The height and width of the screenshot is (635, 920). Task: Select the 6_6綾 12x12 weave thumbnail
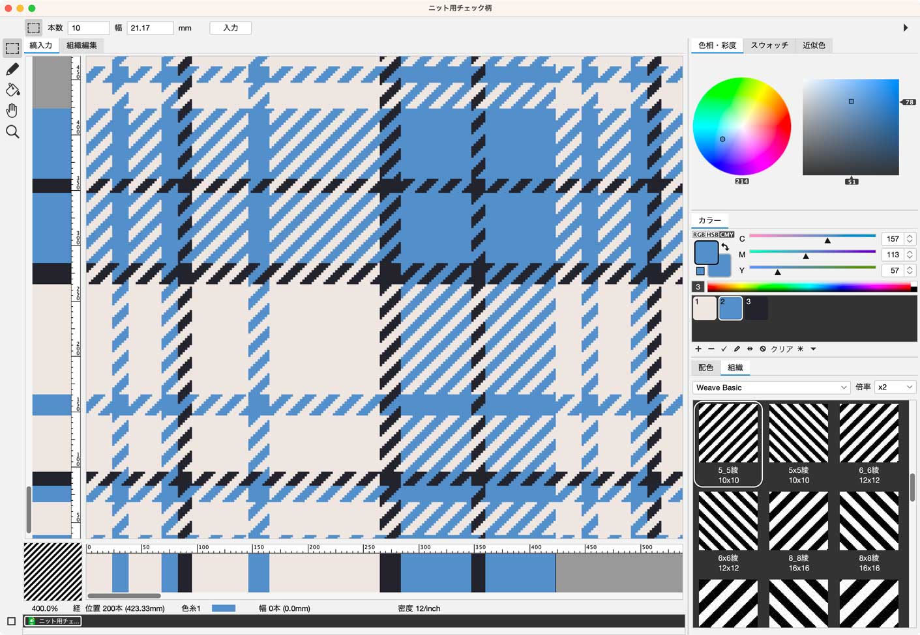pos(868,443)
